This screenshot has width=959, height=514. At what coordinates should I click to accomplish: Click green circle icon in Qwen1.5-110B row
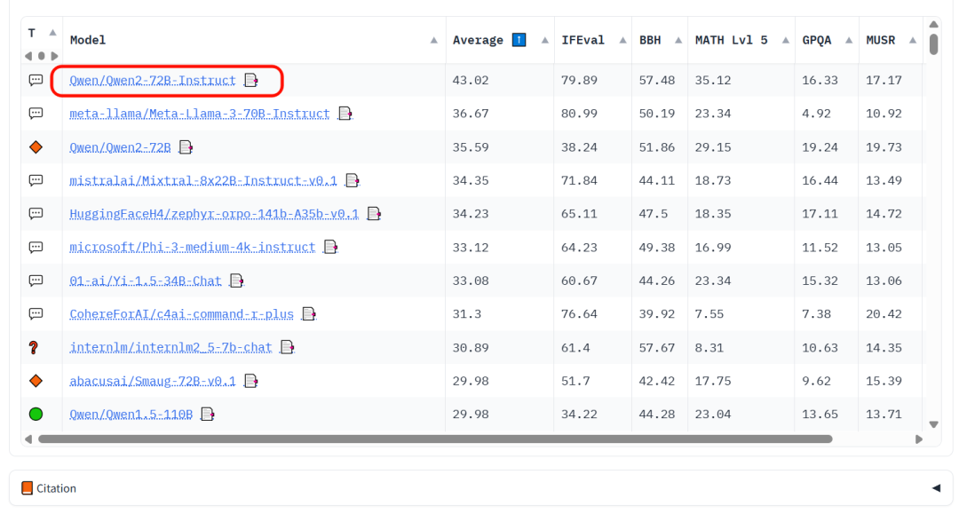pos(36,415)
